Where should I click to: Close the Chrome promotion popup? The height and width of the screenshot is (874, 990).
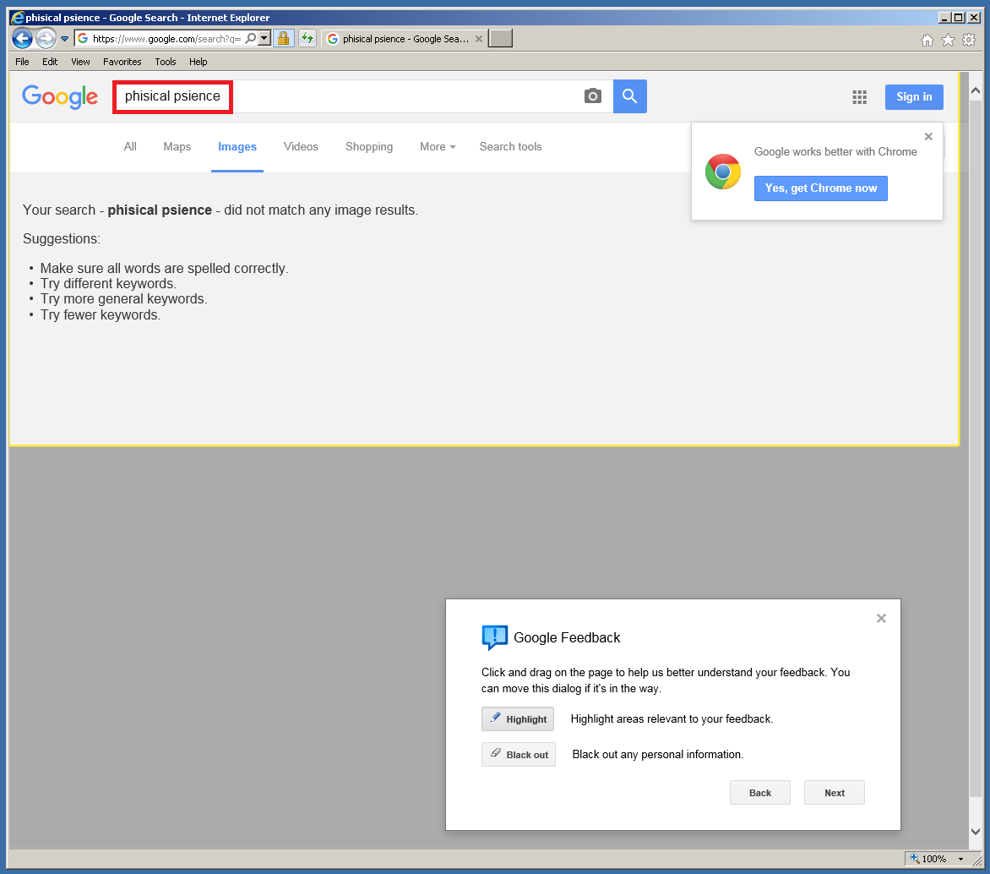coord(928,136)
